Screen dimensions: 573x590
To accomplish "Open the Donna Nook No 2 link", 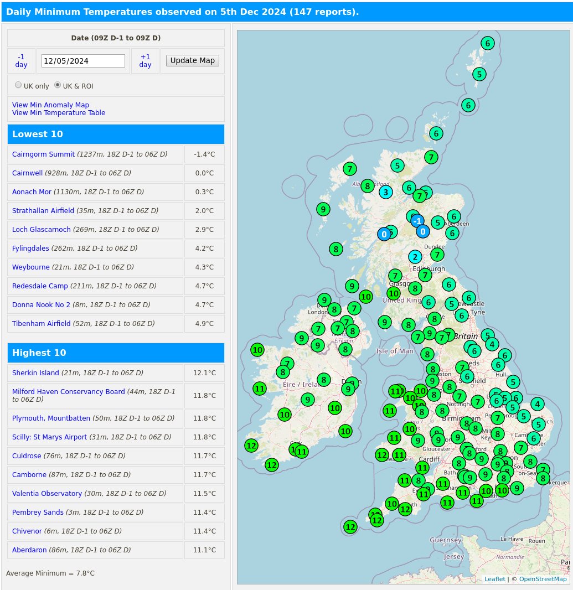I will pyautogui.click(x=41, y=305).
